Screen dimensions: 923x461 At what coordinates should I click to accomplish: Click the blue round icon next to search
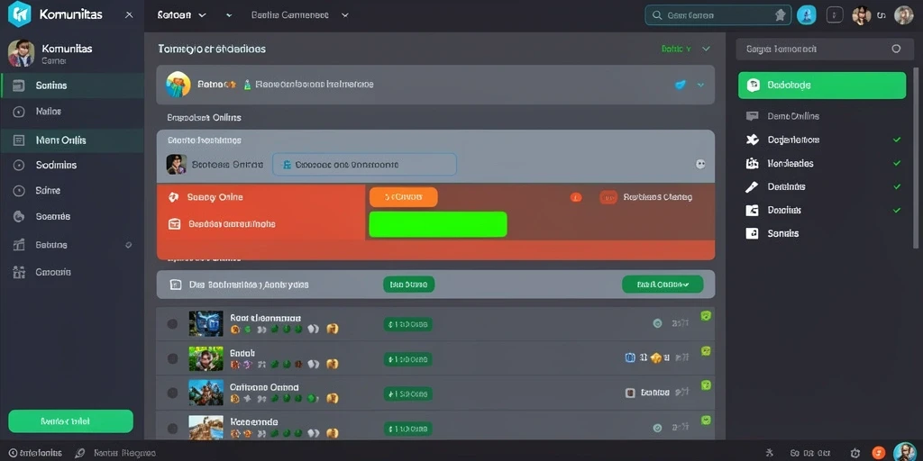tap(807, 15)
